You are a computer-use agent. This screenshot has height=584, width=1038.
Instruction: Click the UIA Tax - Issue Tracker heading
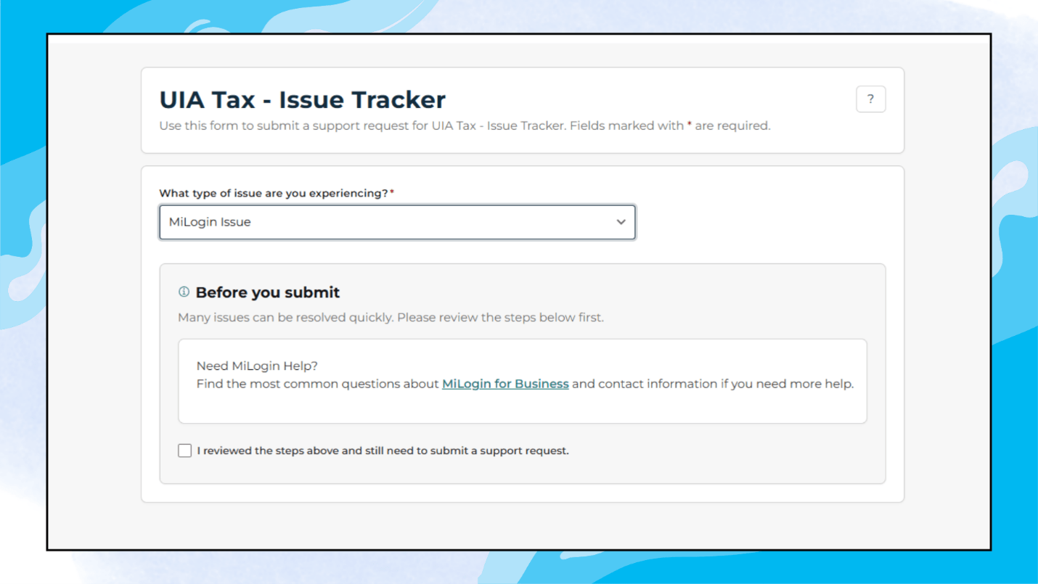pyautogui.click(x=302, y=99)
